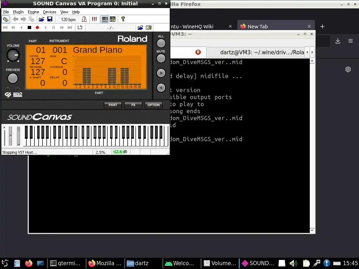Image resolution: width=359 pixels, height=269 pixels.
Task: Click the single step-back arrow button
Action: (x=21, y=28)
